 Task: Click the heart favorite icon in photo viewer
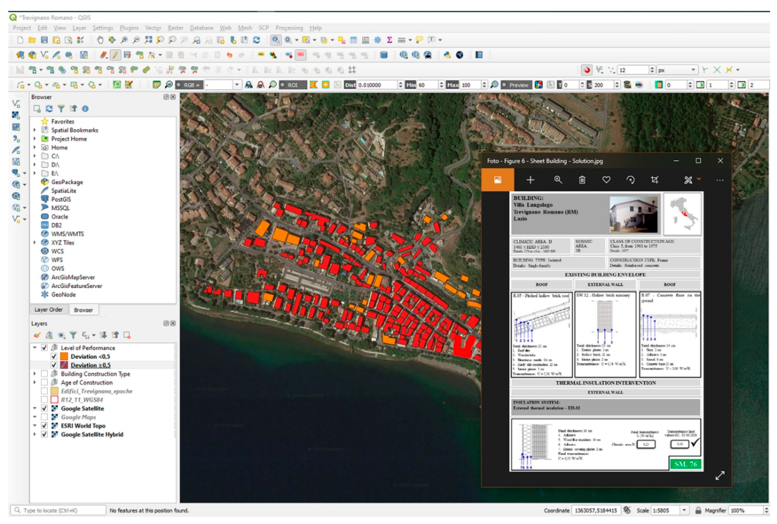(606, 180)
